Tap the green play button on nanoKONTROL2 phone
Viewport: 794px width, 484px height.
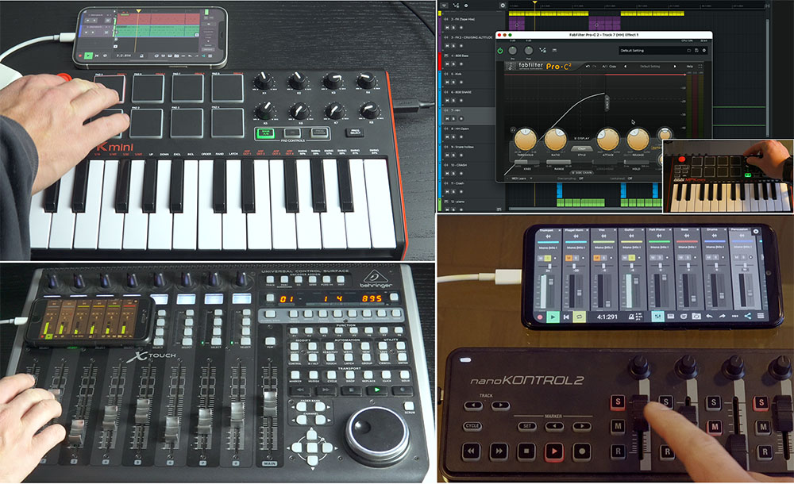(x=553, y=317)
